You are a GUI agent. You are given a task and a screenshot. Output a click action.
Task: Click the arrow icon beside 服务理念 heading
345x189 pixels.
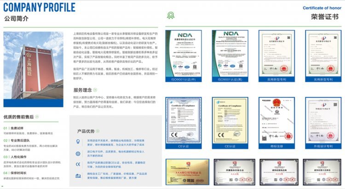coord(96,90)
